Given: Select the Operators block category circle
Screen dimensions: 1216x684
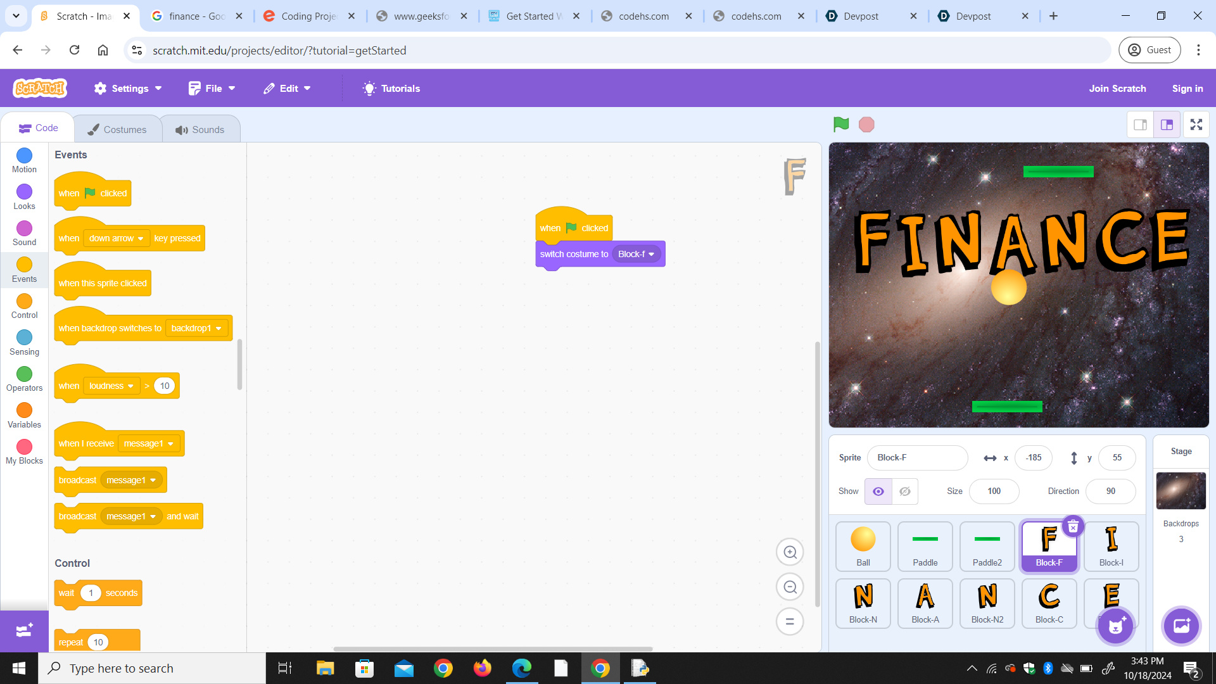Looking at the screenshot, I should click(x=24, y=374).
